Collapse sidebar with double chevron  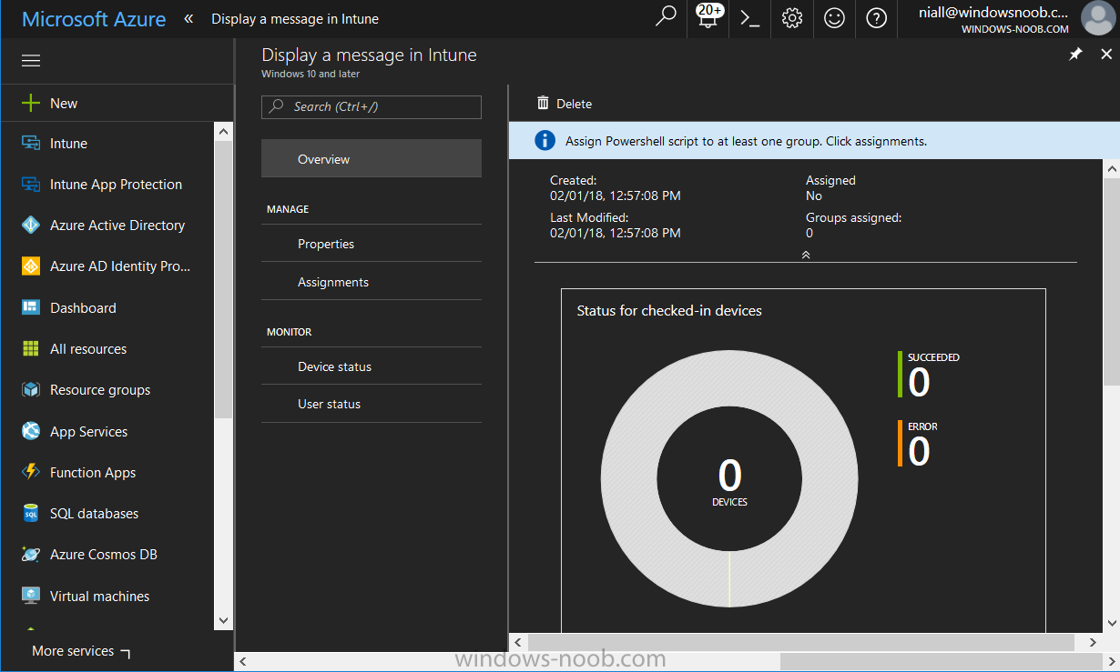188,18
